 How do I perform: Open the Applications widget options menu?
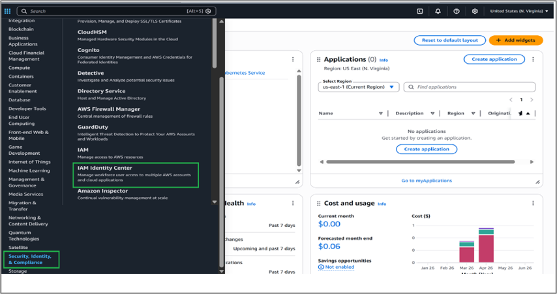point(533,59)
